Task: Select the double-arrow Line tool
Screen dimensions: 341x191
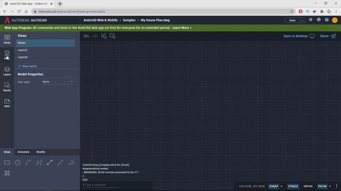Action: [50, 163]
